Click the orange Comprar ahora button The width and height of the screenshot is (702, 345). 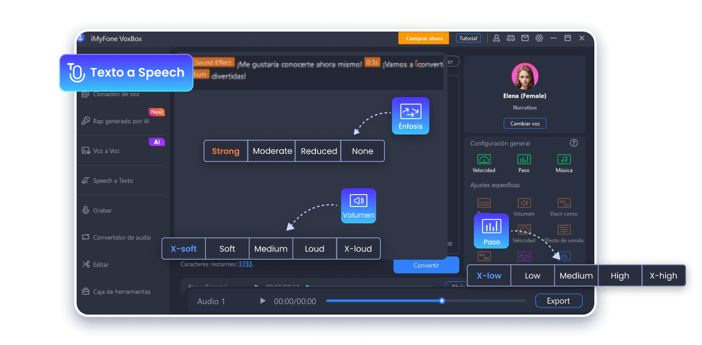point(424,38)
